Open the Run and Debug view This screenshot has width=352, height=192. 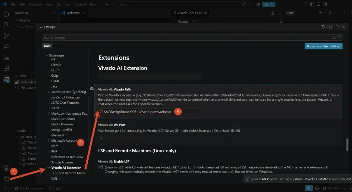coord(6,46)
